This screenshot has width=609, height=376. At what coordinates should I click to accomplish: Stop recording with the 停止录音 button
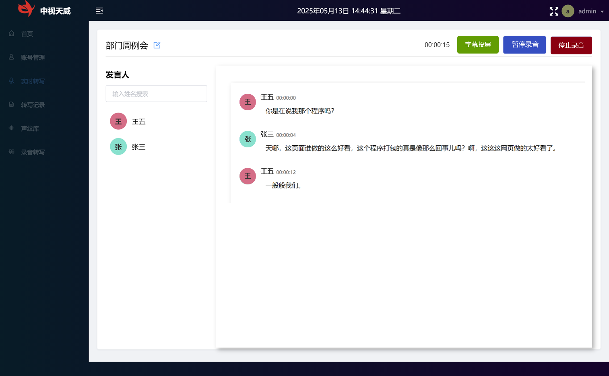pos(571,45)
